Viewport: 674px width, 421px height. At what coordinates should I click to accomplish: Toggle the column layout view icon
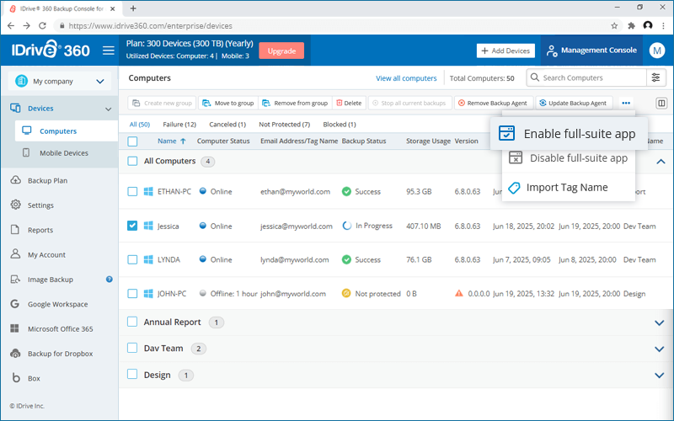click(x=661, y=103)
